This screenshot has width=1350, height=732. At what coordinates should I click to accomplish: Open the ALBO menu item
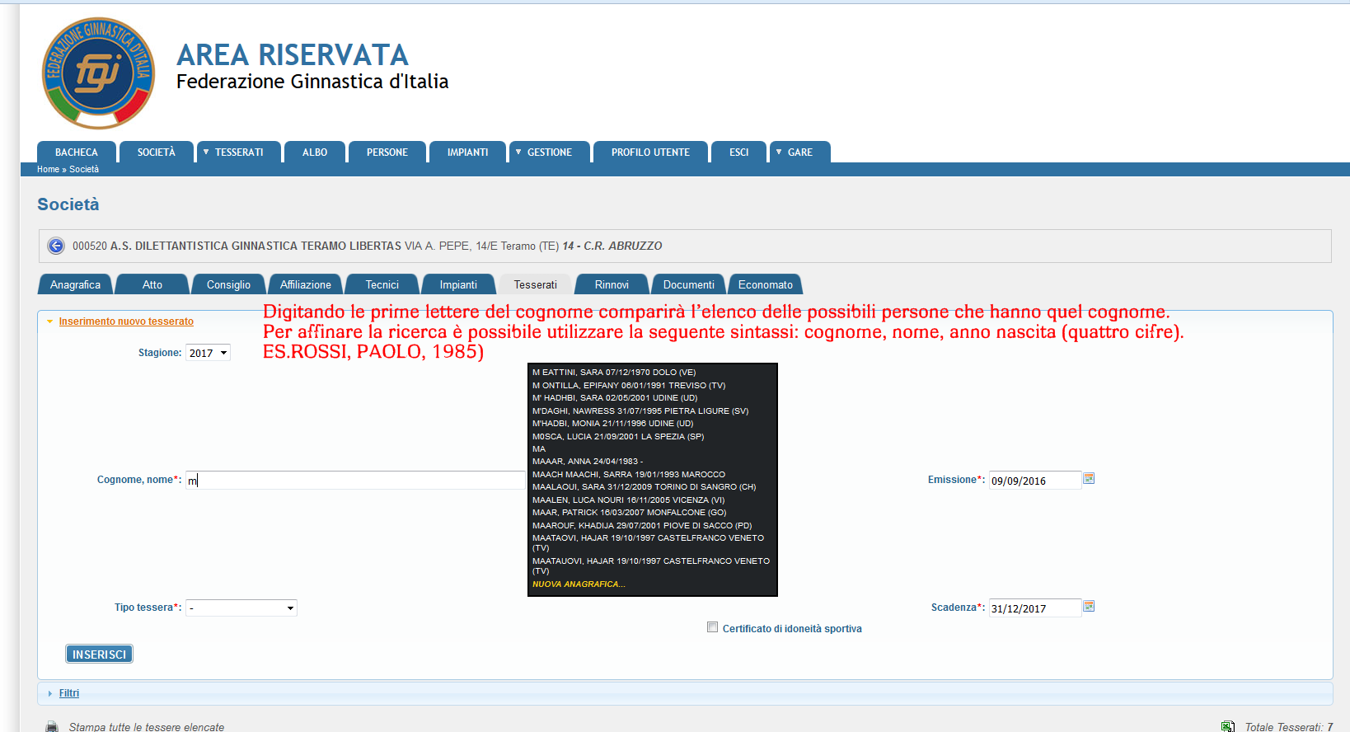point(315,152)
